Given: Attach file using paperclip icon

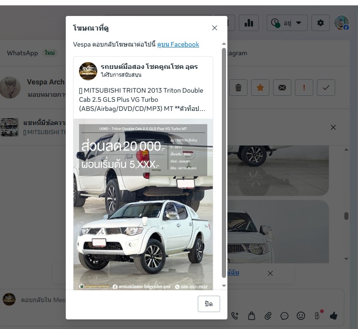Looking at the screenshot, I should [x=268, y=316].
